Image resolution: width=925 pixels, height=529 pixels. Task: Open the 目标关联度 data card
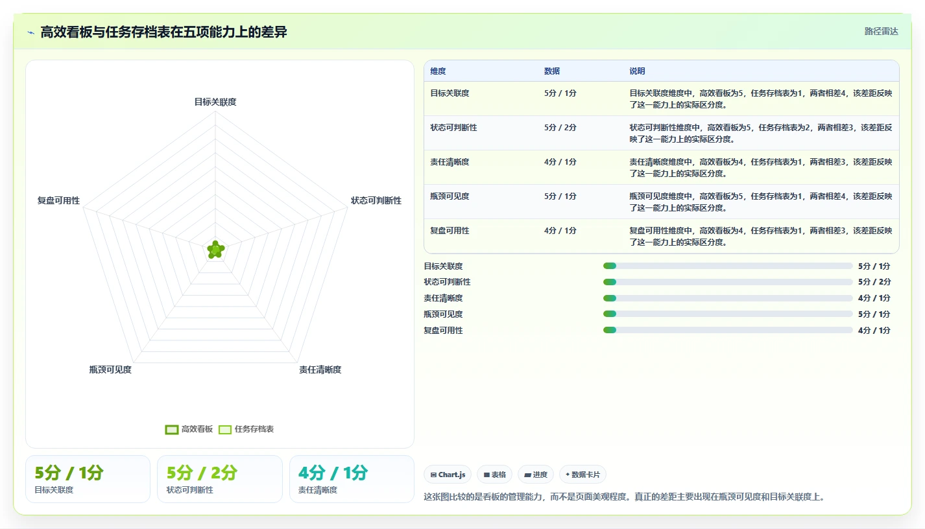(x=88, y=479)
